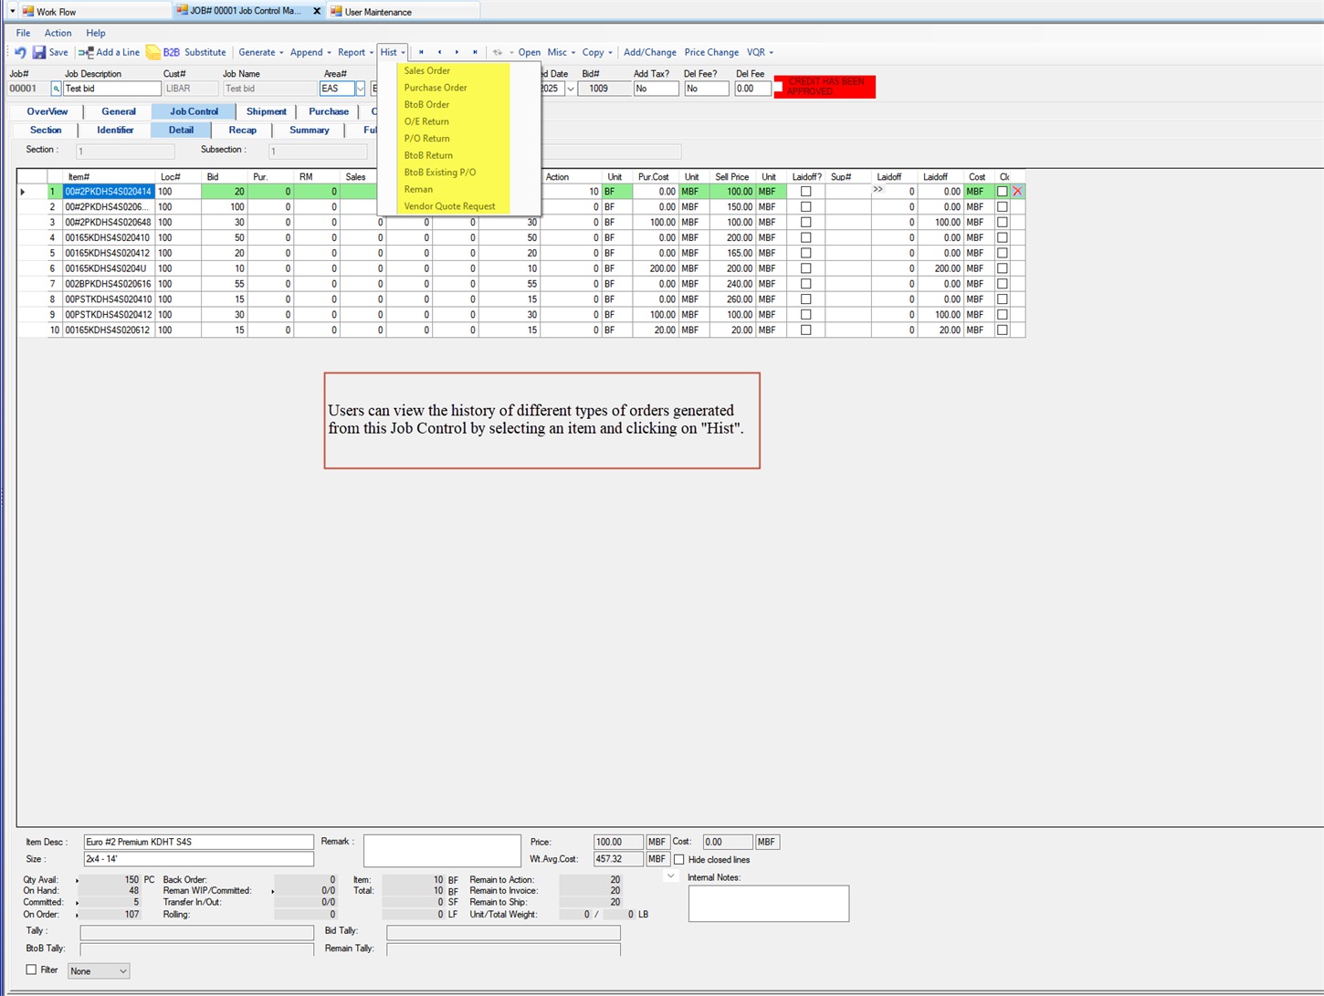Expand the Area# EAS dropdown
Viewport: 1324px width, 996px height.
pos(361,89)
